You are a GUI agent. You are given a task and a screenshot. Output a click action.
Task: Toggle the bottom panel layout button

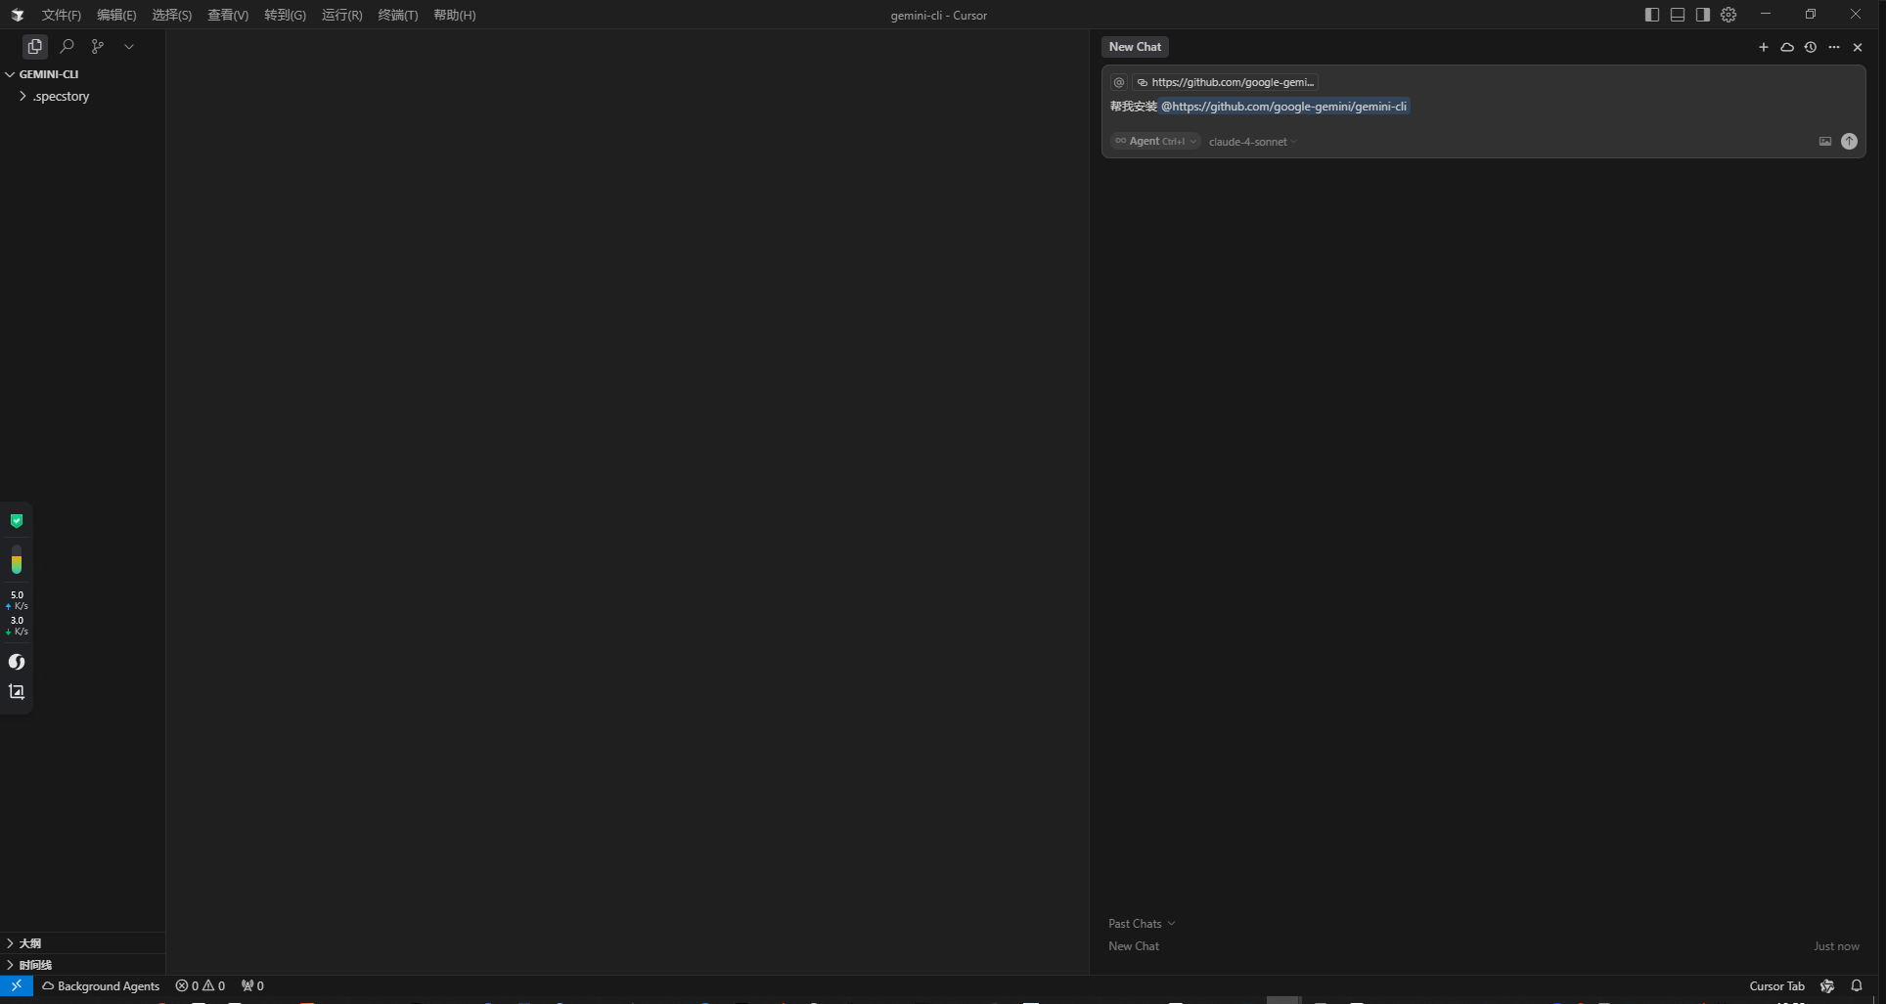(1678, 15)
